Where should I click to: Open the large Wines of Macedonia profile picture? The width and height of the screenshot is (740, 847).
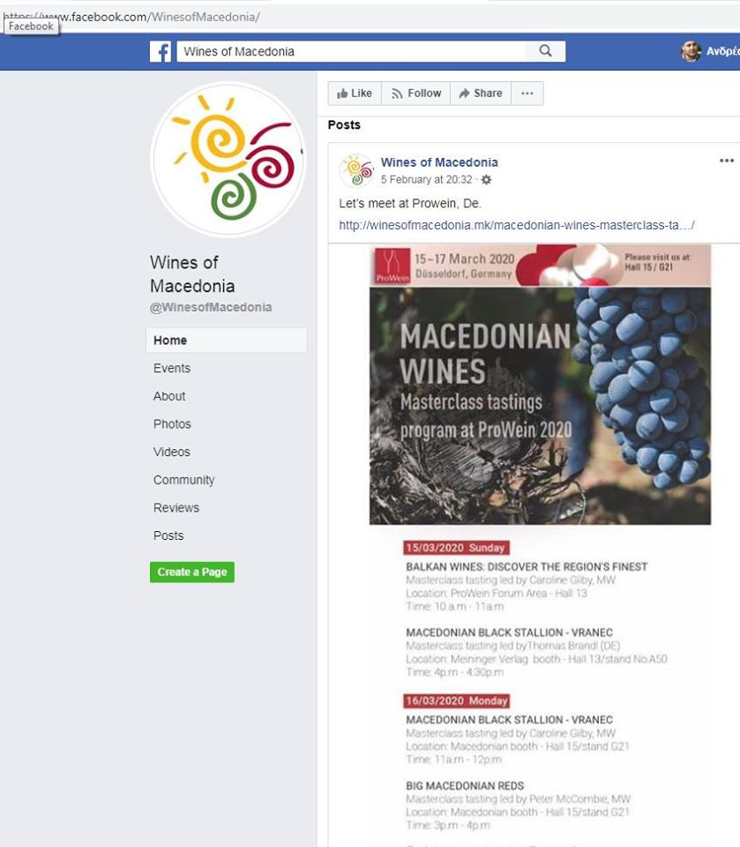[x=228, y=160]
